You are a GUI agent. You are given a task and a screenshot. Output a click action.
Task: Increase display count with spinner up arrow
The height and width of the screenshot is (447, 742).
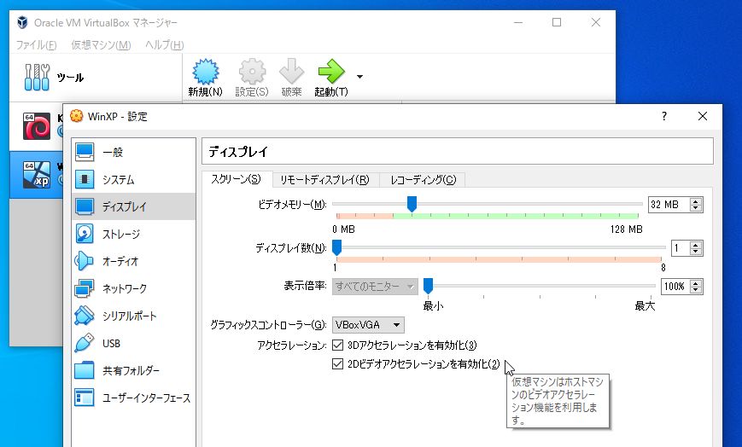(696, 245)
